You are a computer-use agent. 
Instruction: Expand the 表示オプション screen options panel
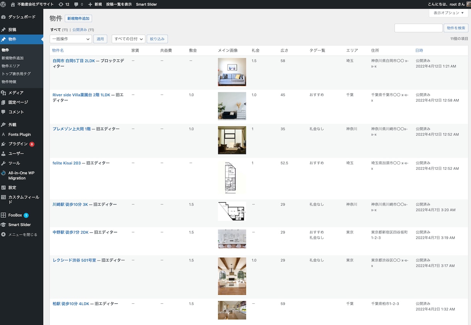[x=449, y=13]
